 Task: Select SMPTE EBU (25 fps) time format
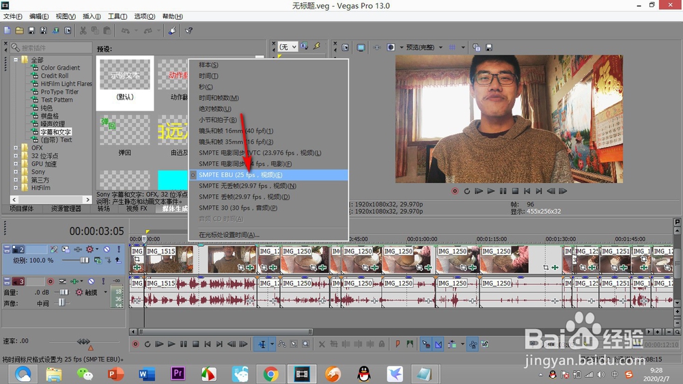tap(268, 175)
